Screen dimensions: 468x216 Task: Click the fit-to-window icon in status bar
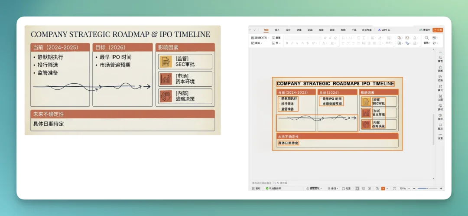pyautogui.click(x=394, y=189)
